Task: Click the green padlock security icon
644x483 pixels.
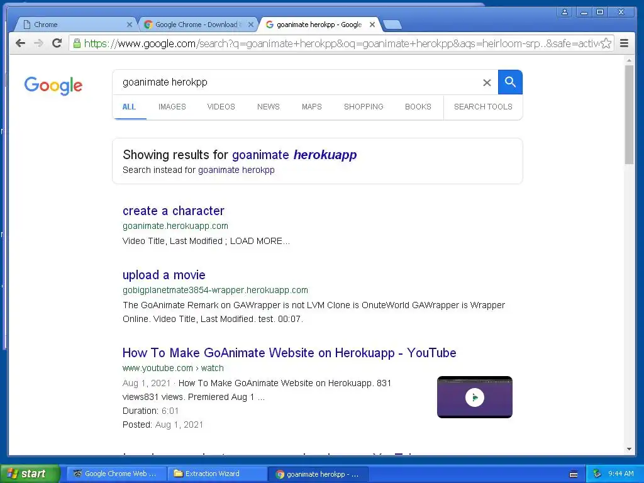Action: [x=76, y=43]
